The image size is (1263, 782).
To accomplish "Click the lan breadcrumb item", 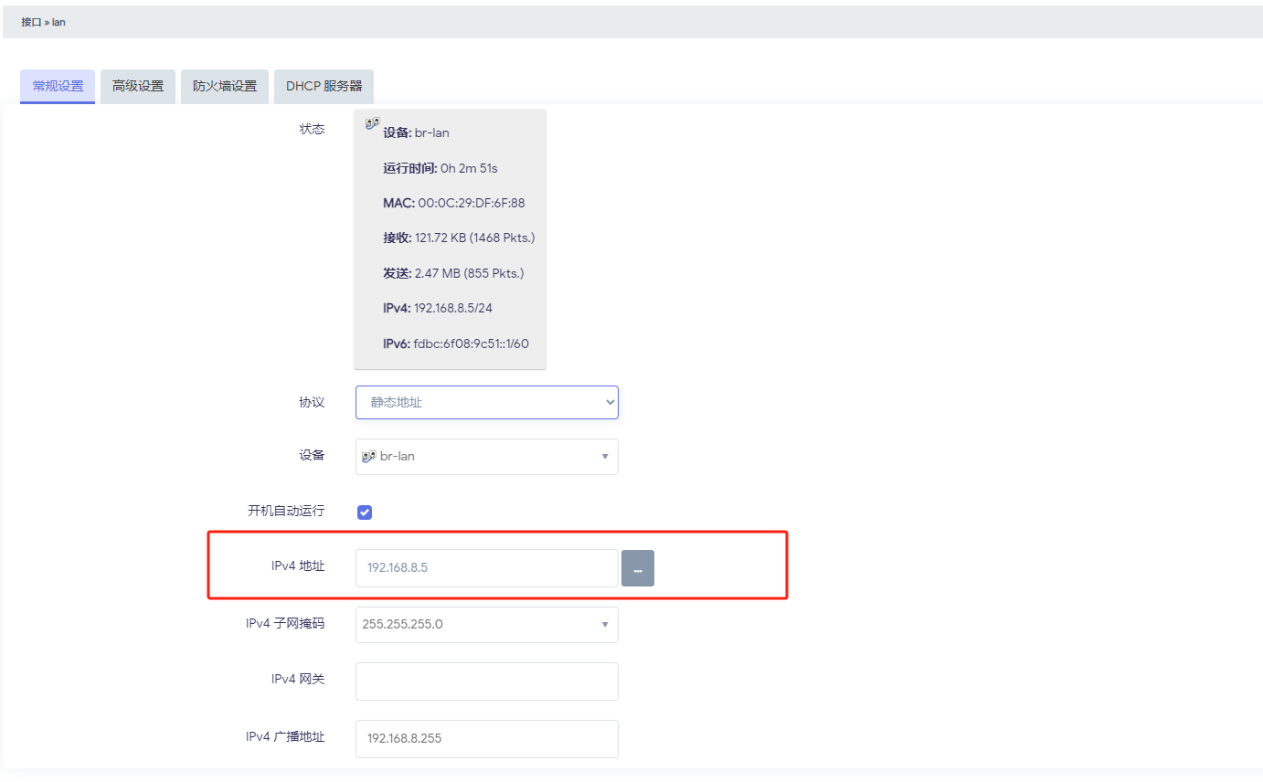I will pos(58,22).
